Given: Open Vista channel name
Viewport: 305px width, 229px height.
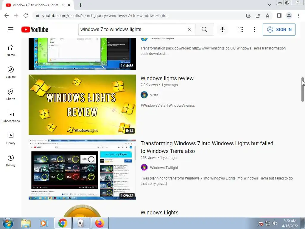Looking at the screenshot, I should [154, 95].
